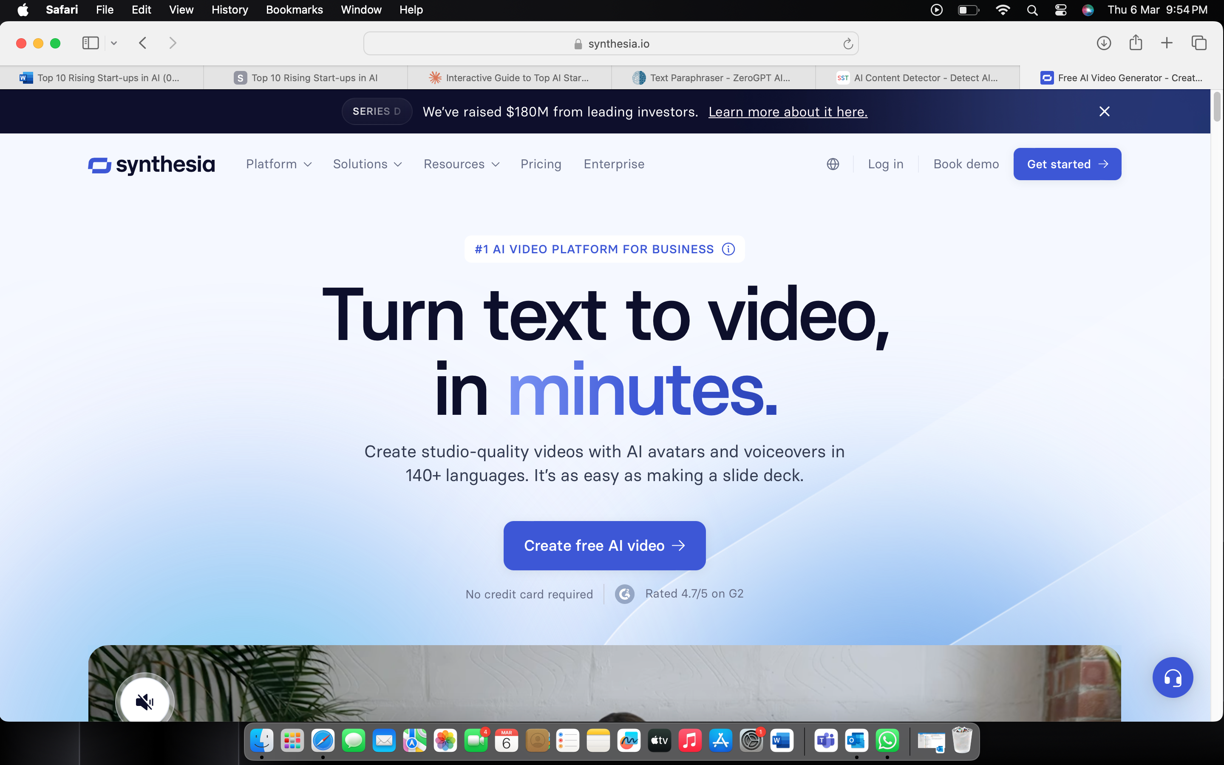Expand the Resources dropdown menu

[x=461, y=164]
